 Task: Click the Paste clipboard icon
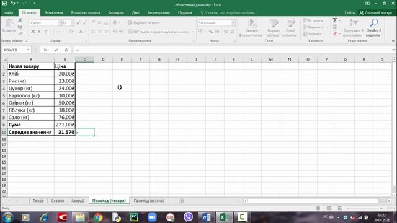click(x=9, y=24)
